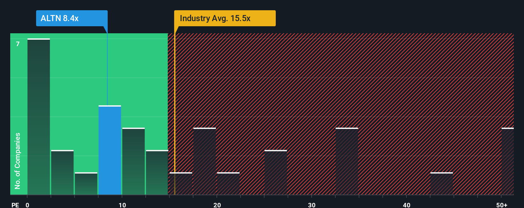This screenshot has width=524, height=208.
Task: Click the x-axis label 20
Action: (x=217, y=205)
